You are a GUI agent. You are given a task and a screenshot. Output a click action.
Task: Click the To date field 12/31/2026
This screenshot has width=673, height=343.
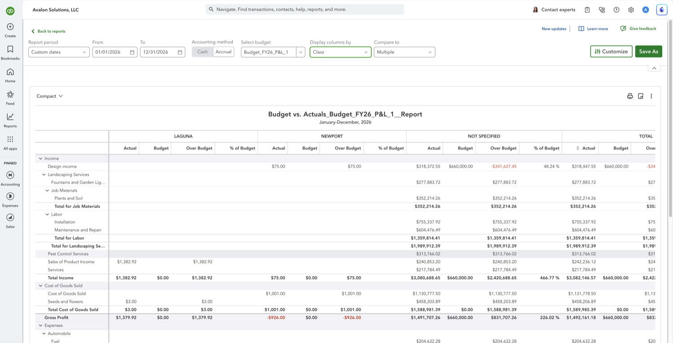point(162,52)
